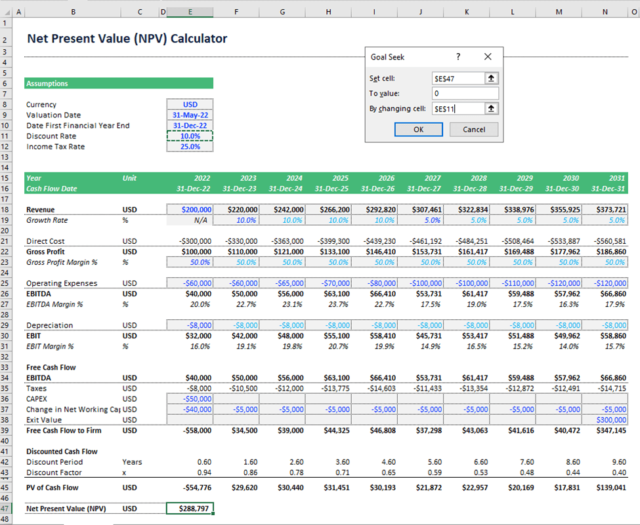Select 2031 Discount Factor 0.40
Screen dimensions: 640x525
605,473
